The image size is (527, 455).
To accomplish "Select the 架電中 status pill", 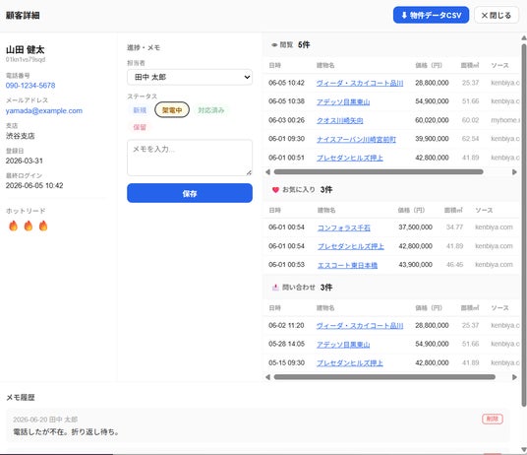I will click(172, 109).
